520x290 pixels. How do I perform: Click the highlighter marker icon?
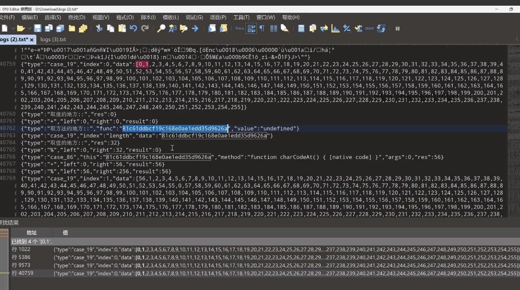tap(285, 28)
